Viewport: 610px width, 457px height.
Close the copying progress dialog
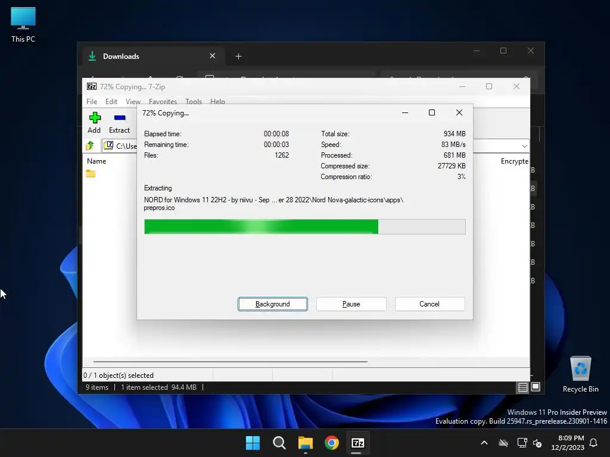click(x=459, y=112)
